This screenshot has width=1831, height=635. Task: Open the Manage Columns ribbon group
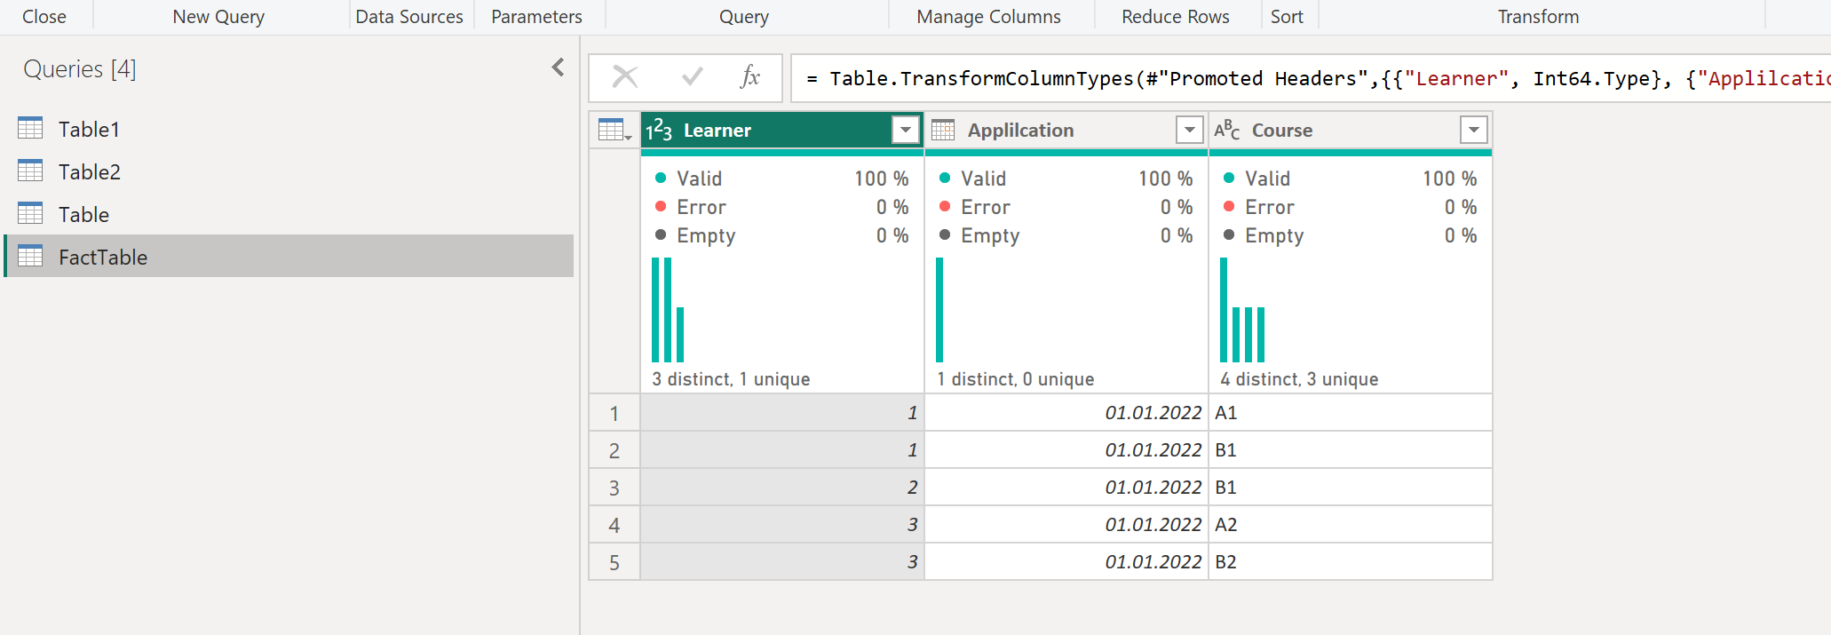pyautogui.click(x=988, y=16)
